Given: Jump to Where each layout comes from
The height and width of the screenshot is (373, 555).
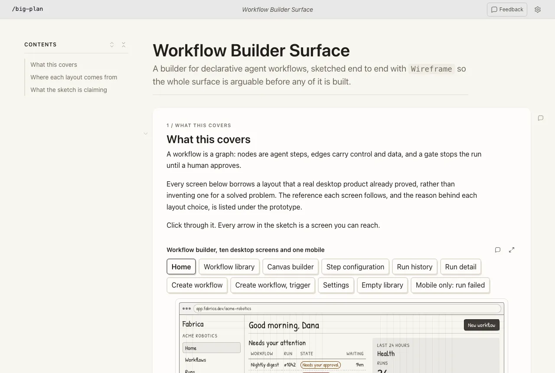Looking at the screenshot, I should (74, 77).
